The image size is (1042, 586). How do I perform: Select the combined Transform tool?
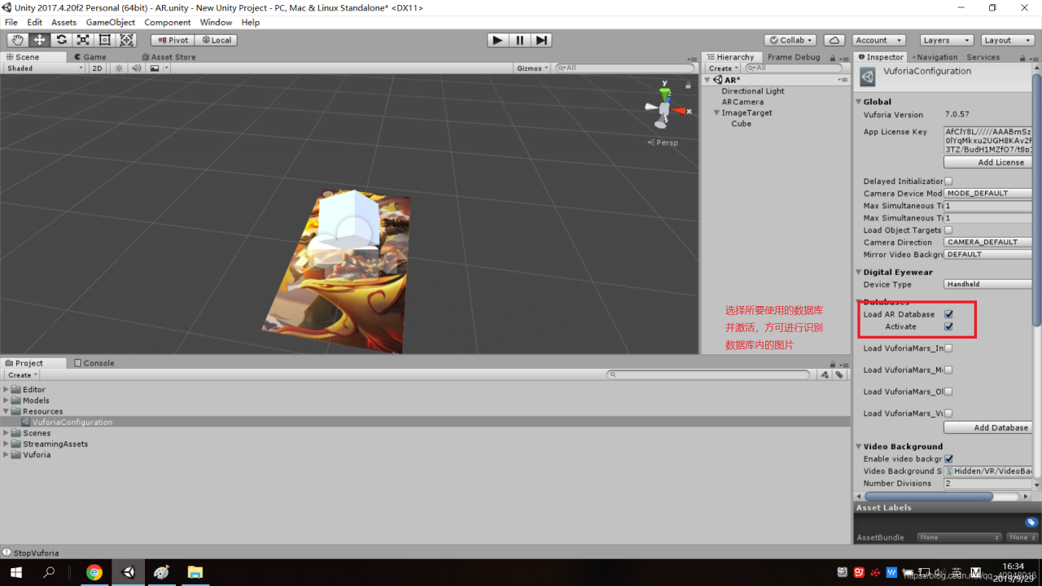tap(127, 40)
